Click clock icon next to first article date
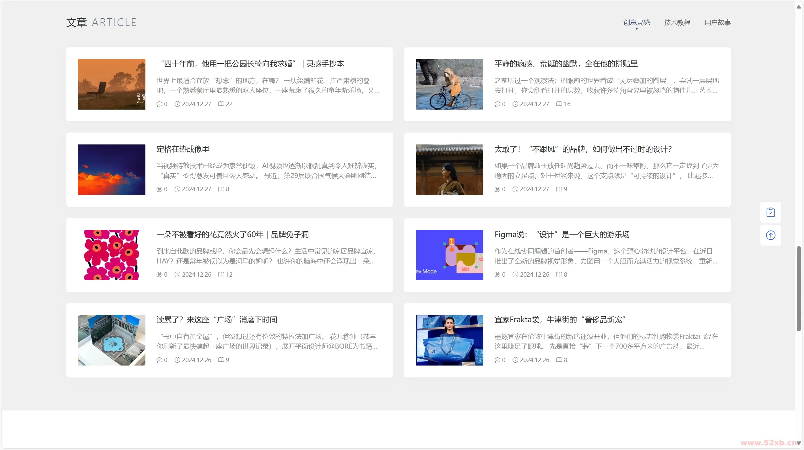Screen dimensions: 804x450 pos(177,104)
